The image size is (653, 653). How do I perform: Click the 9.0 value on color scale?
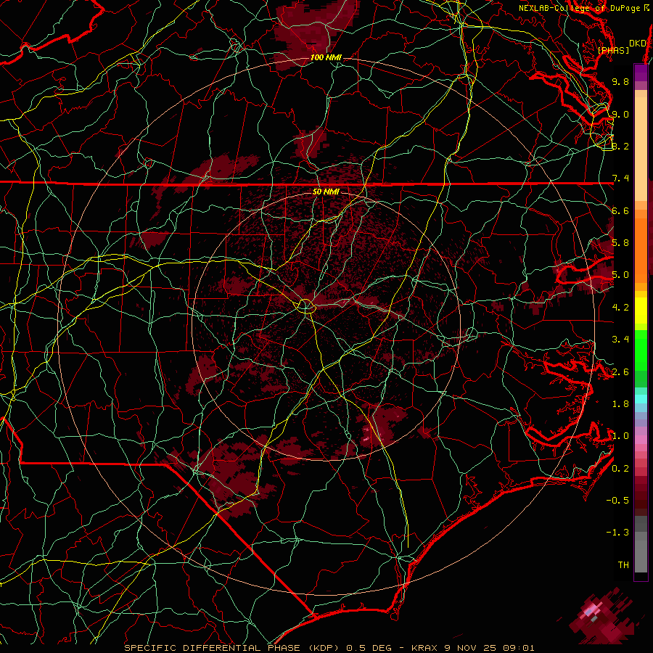tap(620, 114)
